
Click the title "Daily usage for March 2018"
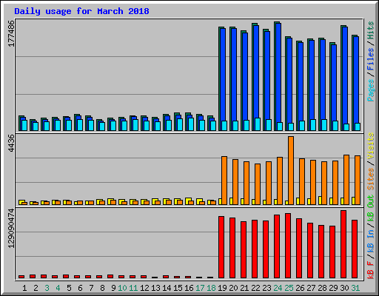click(81, 11)
